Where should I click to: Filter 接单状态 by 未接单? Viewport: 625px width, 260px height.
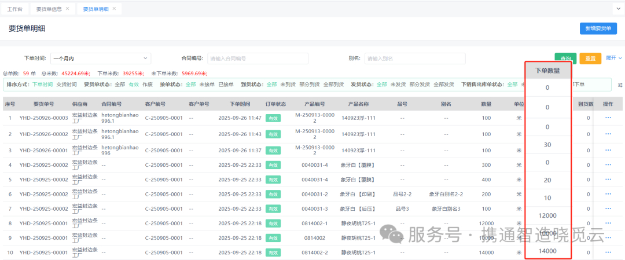207,85
